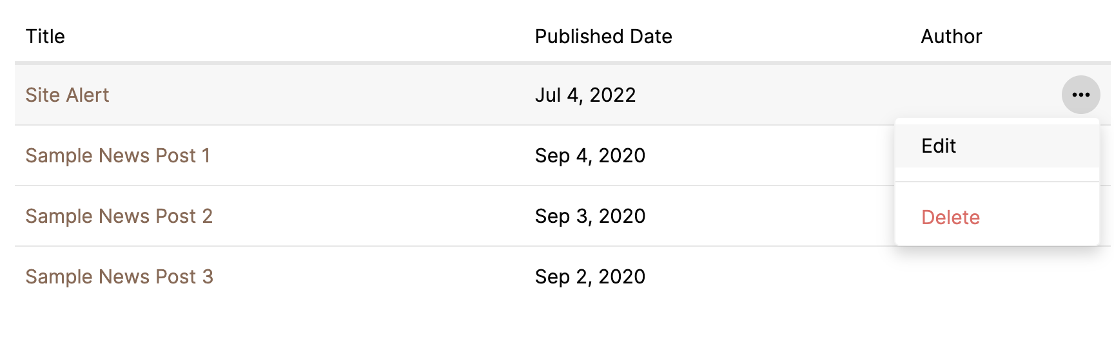Click the Sep 3, 2020 published date
The image size is (1114, 344).
pyautogui.click(x=590, y=216)
